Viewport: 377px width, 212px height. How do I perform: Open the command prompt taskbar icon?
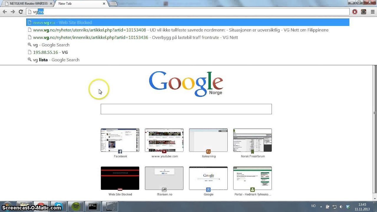tap(93, 206)
